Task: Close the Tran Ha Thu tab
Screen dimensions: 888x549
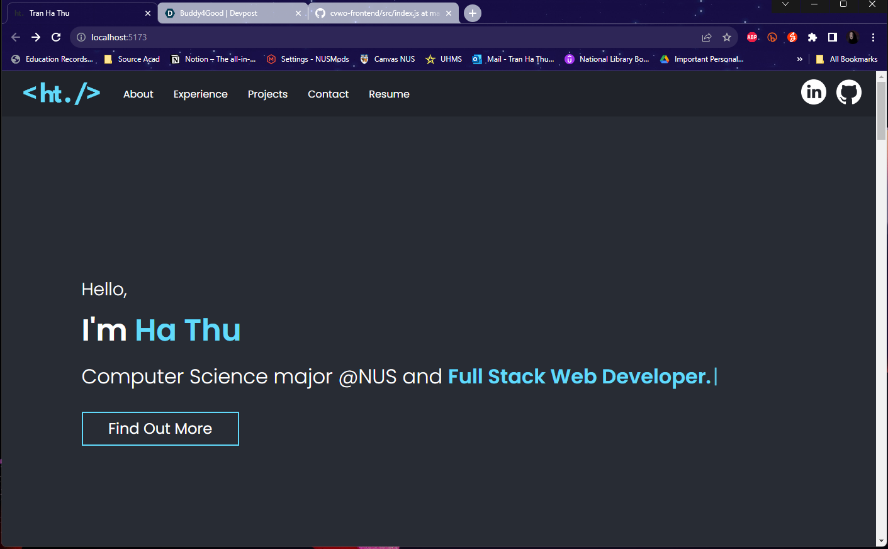Action: tap(148, 13)
